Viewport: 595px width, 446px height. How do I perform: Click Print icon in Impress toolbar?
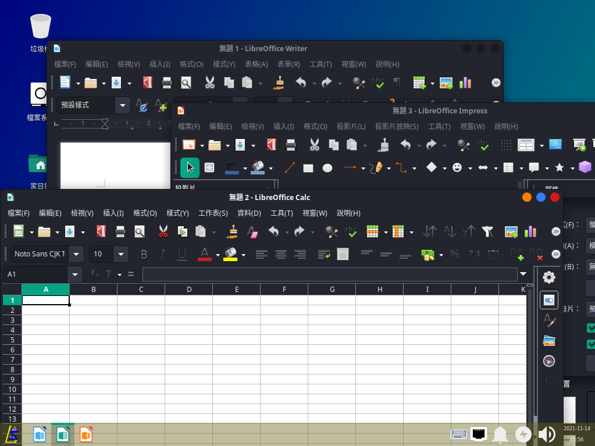click(x=291, y=145)
